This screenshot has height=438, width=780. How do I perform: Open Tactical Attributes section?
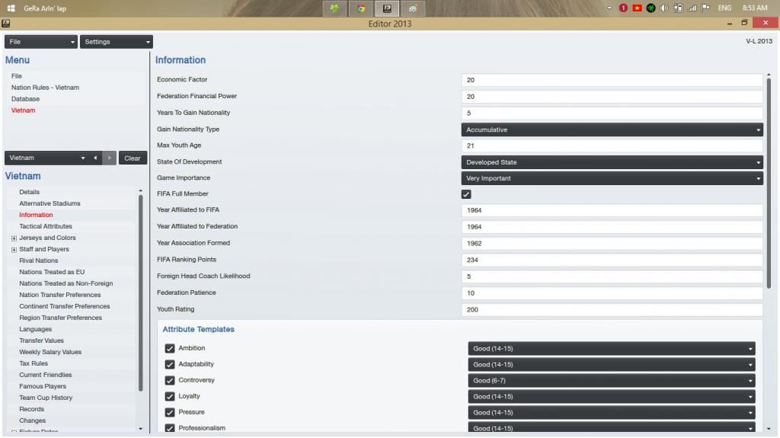click(46, 226)
